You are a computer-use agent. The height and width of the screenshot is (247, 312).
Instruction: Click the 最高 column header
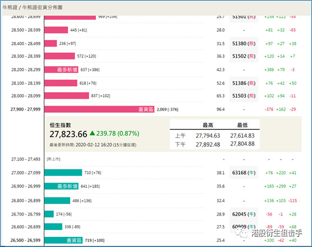tap(208, 125)
